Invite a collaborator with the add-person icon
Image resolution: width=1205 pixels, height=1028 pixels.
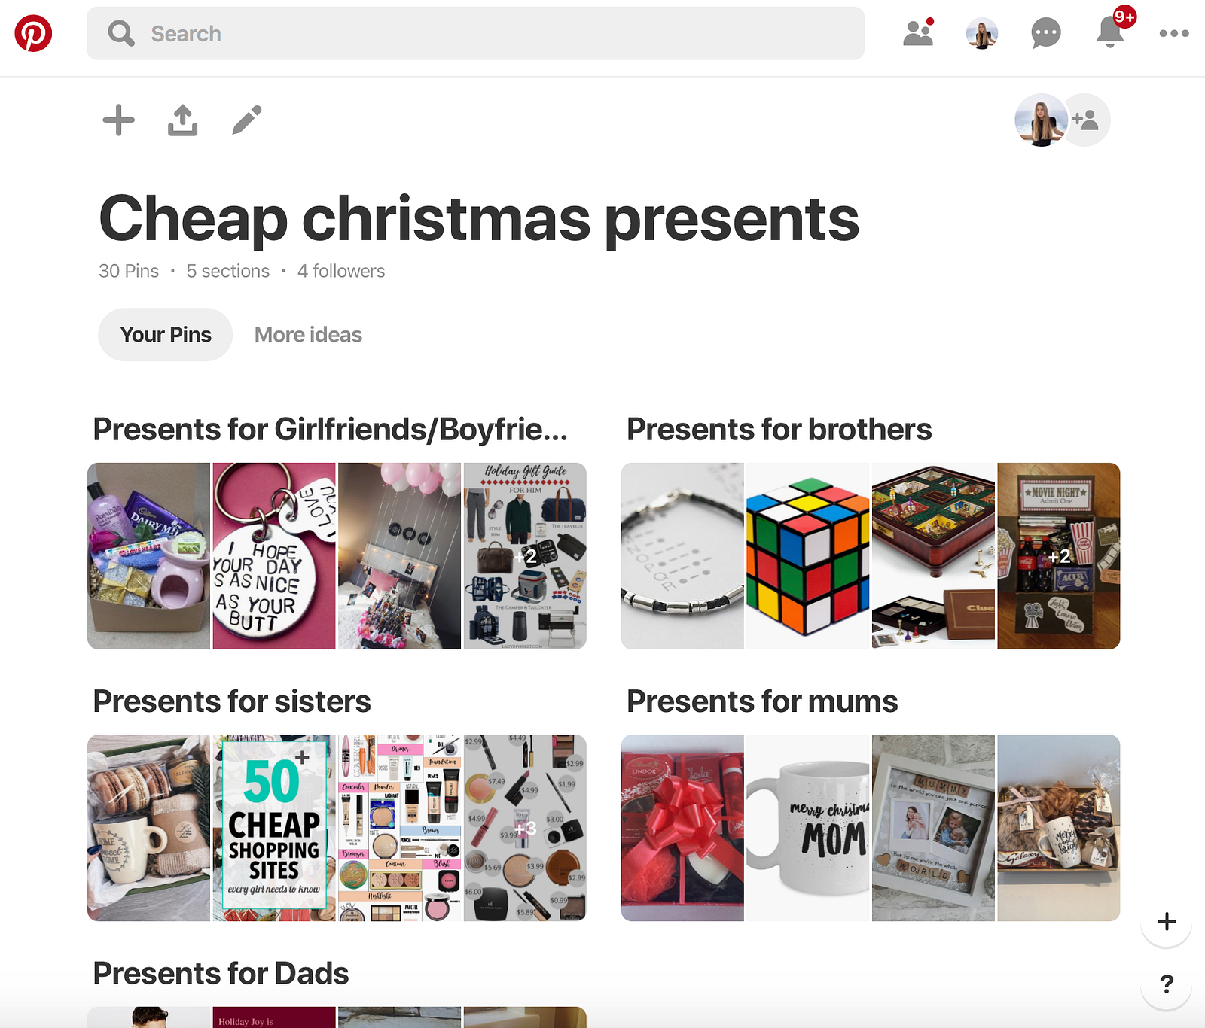click(1086, 120)
